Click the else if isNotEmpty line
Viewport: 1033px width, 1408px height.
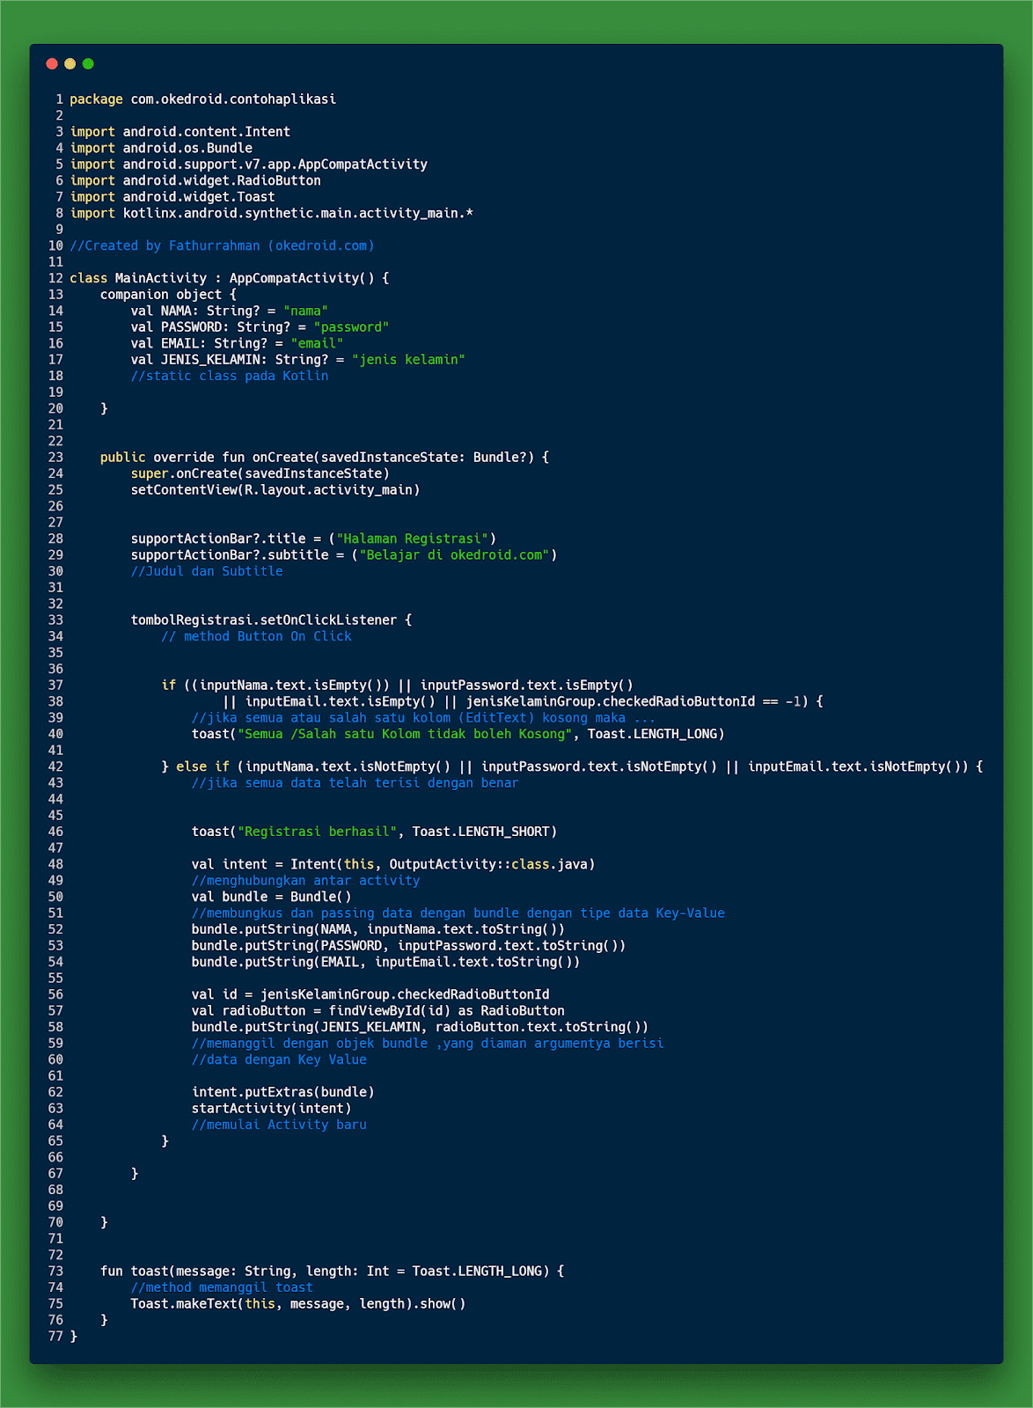[572, 766]
